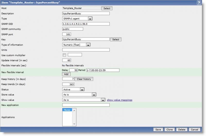Focus the Description input field
The width and height of the screenshot is (206, 136).
(x=86, y=13)
